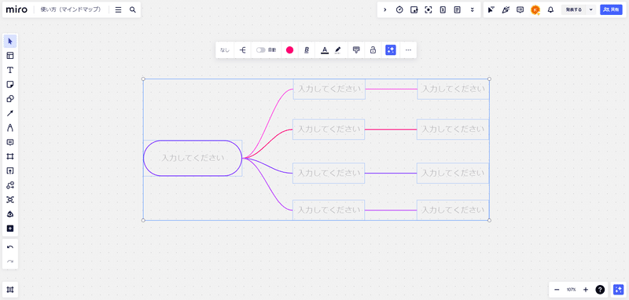Click the AI sparkle button at bottom right
The height and width of the screenshot is (300, 629).
pos(618,290)
